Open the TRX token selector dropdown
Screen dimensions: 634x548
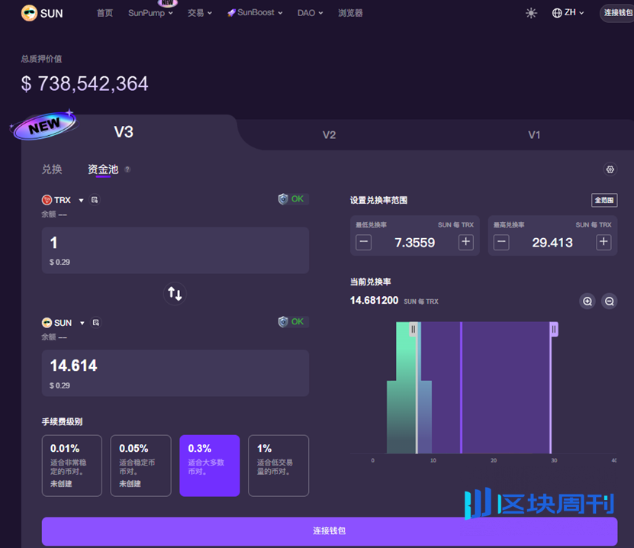coord(81,201)
